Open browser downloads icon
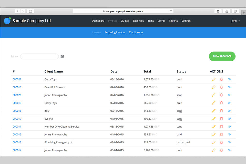Viewport: 246px width, 164px height. coord(218,11)
